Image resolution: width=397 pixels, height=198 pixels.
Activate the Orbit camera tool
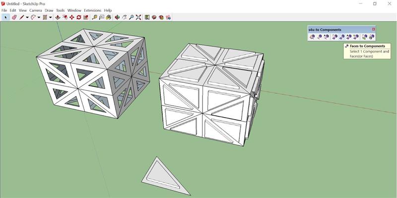pos(117,17)
